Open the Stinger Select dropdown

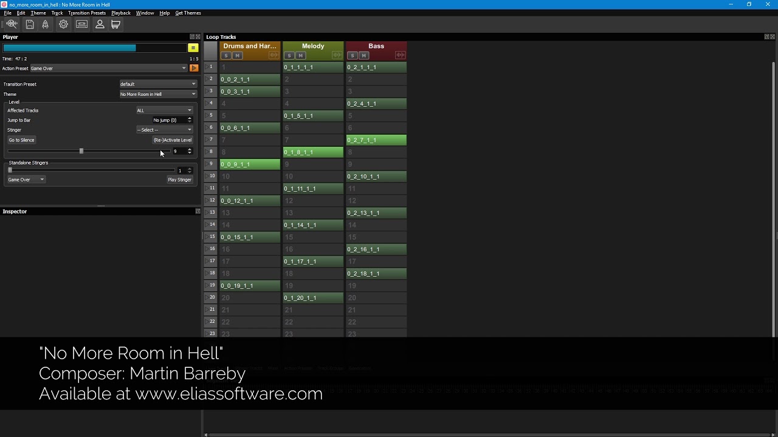[164, 129]
